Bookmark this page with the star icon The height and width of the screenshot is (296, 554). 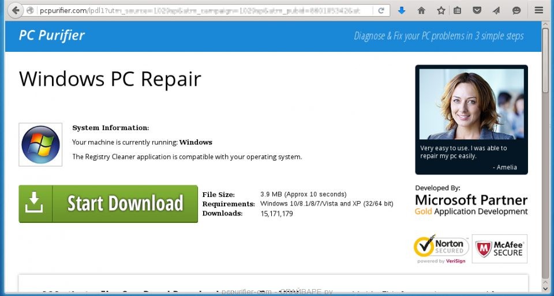(x=441, y=10)
